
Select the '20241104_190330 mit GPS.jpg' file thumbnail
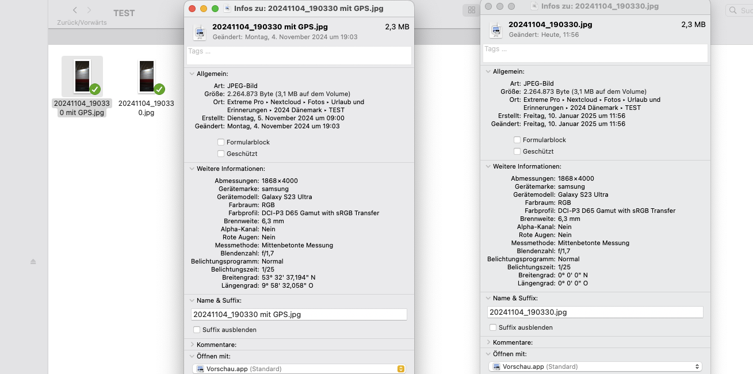tap(82, 76)
